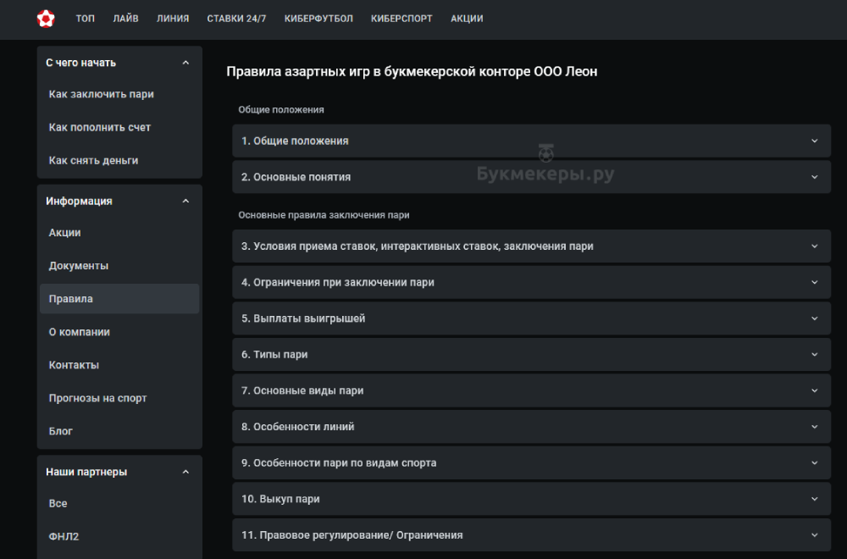The height and width of the screenshot is (559, 847).
Task: Open the ЛИНИЯ menu item
Action: coord(173,19)
